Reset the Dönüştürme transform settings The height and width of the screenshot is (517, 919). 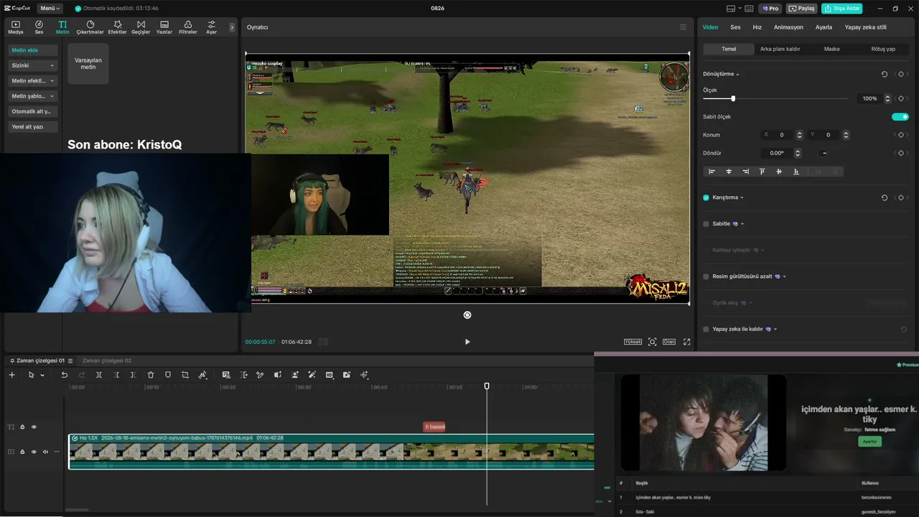pos(885,74)
